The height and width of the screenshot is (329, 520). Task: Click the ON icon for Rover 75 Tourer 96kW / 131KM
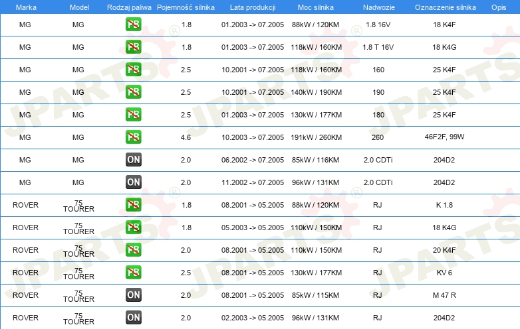[133, 318]
